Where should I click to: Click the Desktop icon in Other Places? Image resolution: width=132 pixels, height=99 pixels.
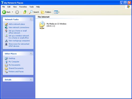[6, 58]
